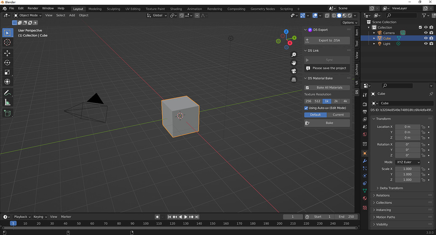Viewport: 436px width, 235px height.
Task: Open the Render properties tab
Action: pyautogui.click(x=364, y=104)
